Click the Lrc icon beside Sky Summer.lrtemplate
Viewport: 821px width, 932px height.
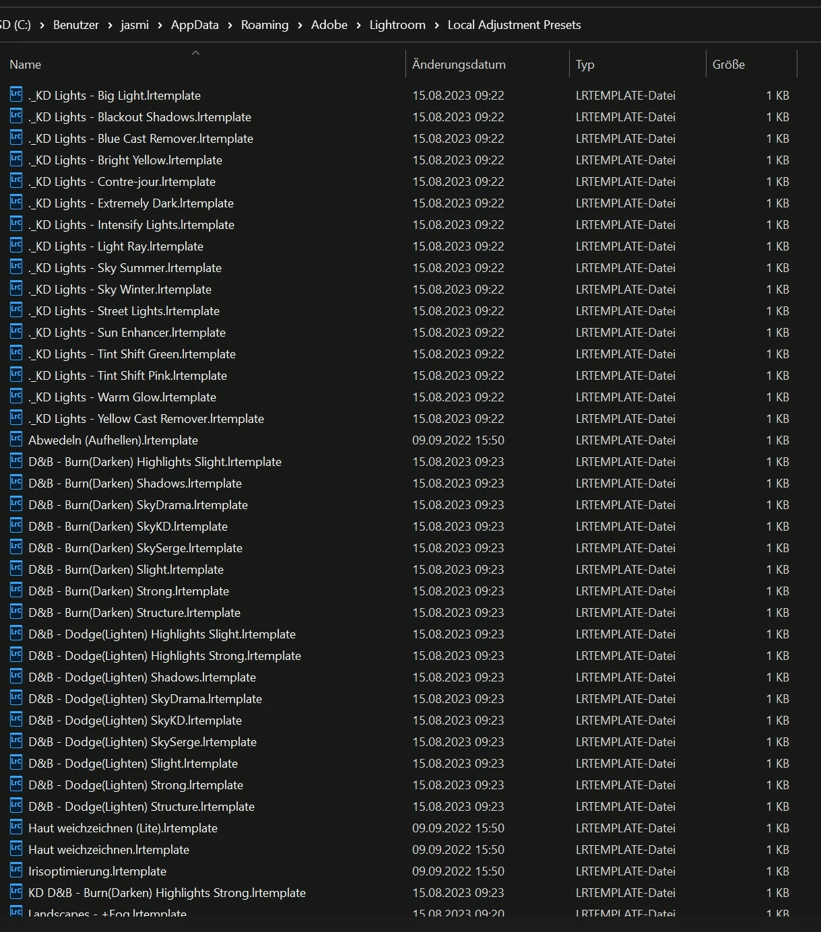pyautogui.click(x=16, y=267)
